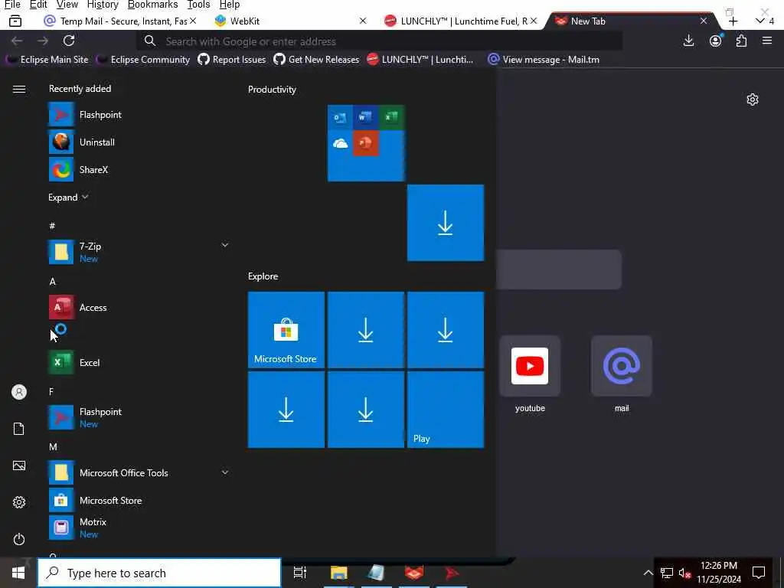This screenshot has height=588, width=784.
Task: Open the History menu
Action: tap(103, 5)
